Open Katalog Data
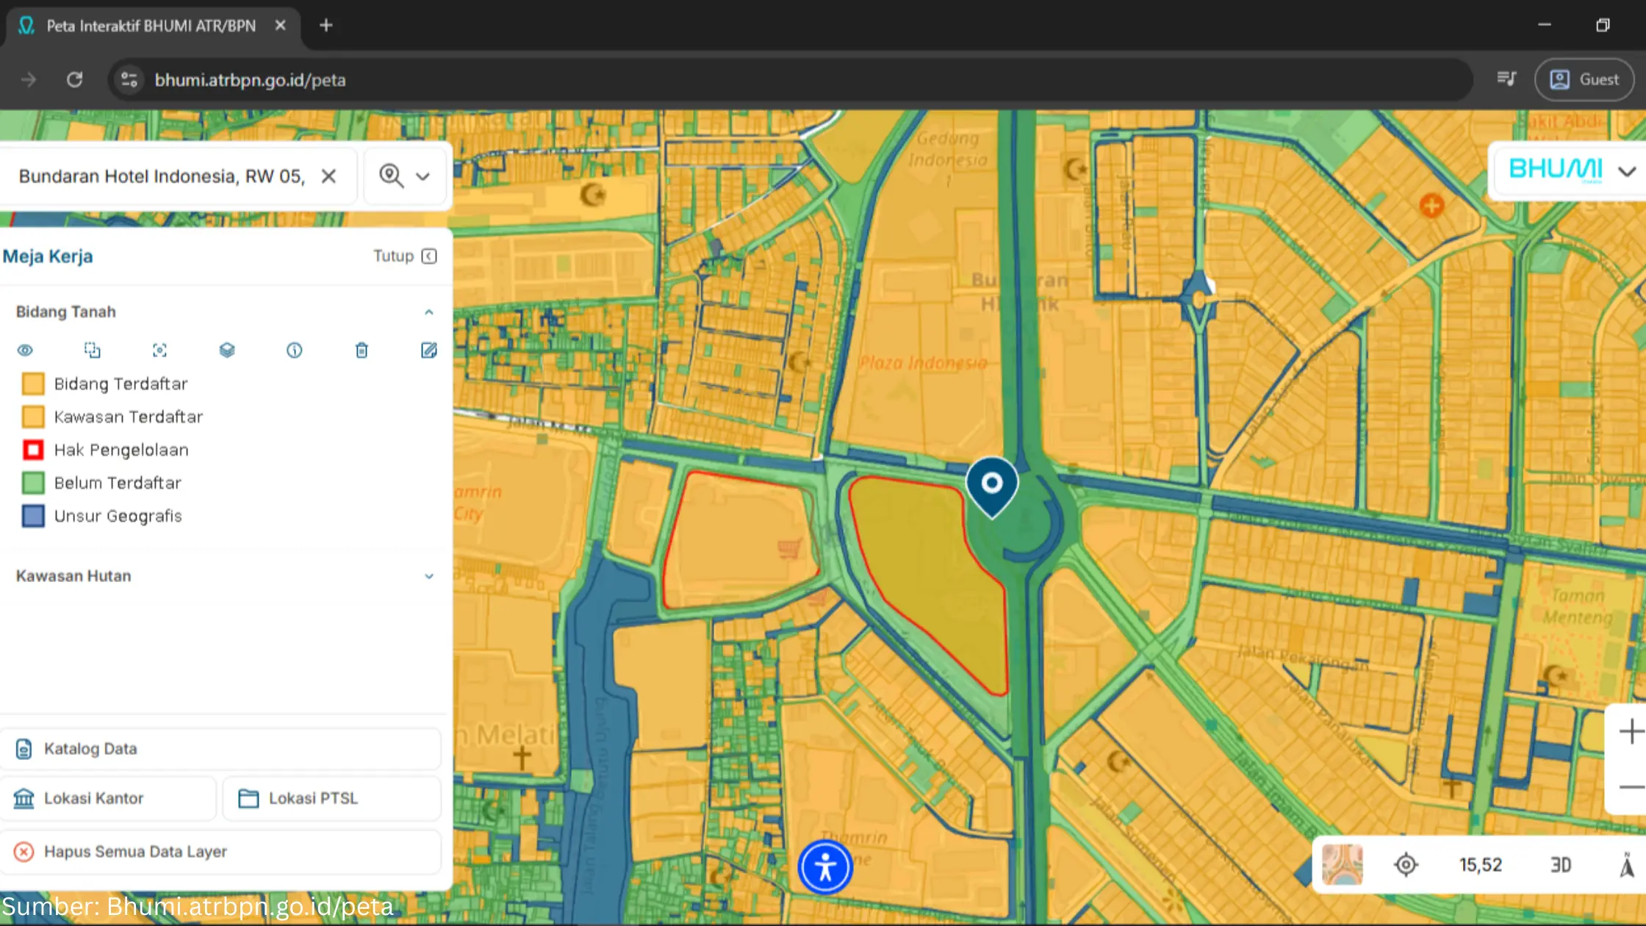Viewport: 1646px width, 926px height. tap(220, 749)
